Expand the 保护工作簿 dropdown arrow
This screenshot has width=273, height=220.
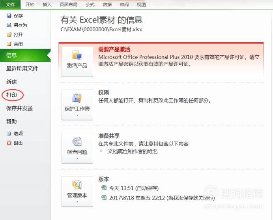pyautogui.click(x=77, y=115)
